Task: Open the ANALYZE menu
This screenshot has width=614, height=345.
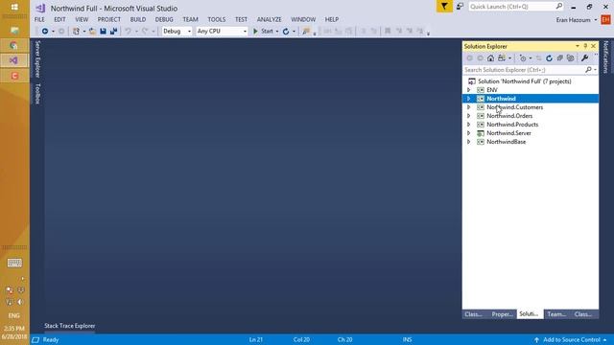Action: (269, 19)
